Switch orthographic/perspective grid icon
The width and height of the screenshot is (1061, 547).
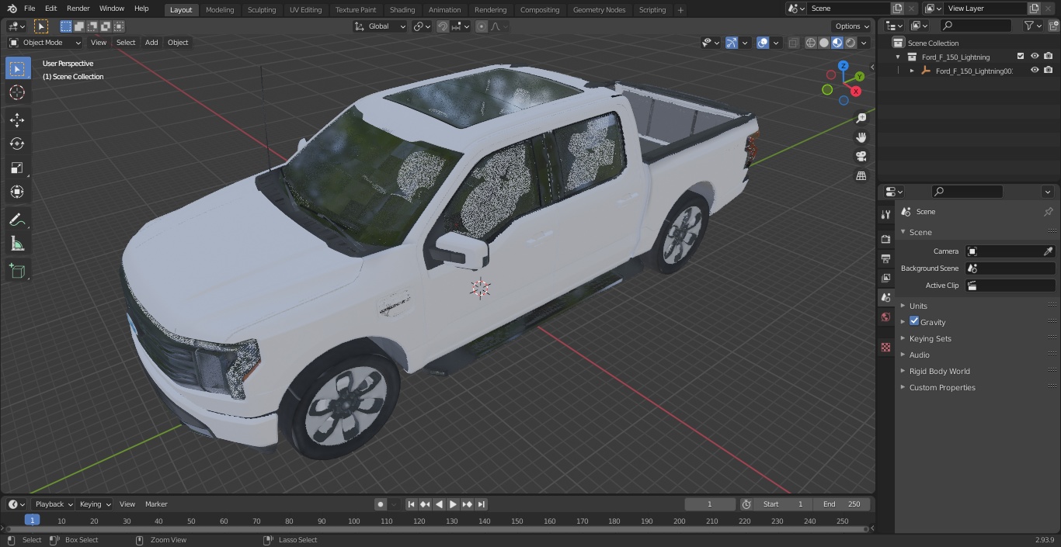(861, 176)
